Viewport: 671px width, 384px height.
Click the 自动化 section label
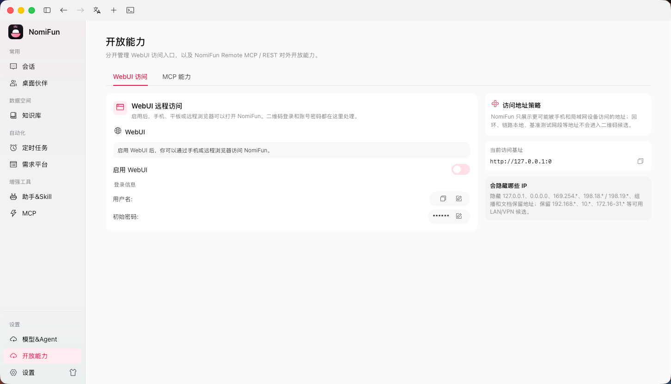[18, 133]
